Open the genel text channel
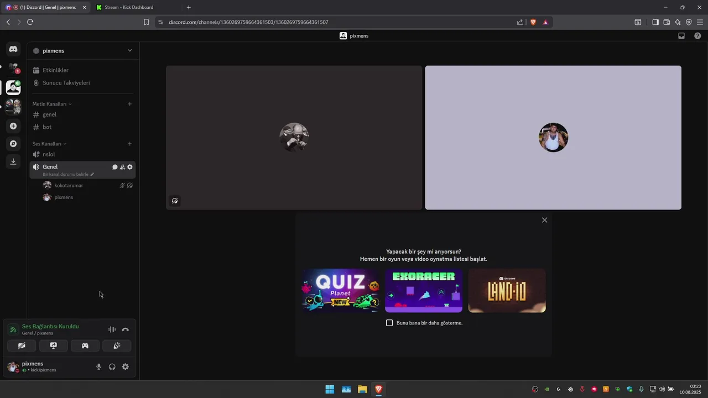Viewport: 708px width, 398px height. click(x=82, y=114)
